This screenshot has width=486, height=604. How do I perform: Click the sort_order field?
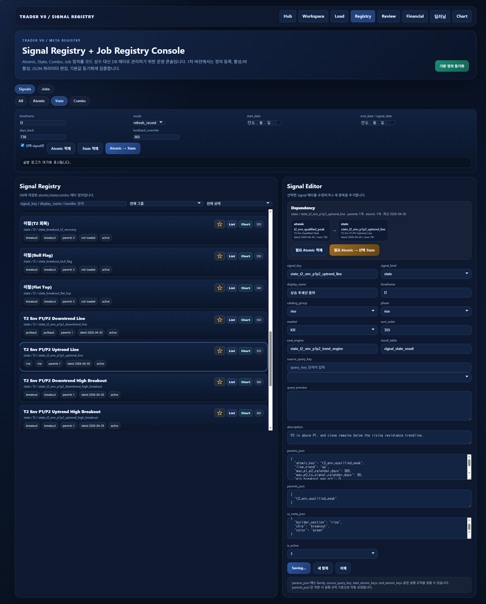point(426,330)
